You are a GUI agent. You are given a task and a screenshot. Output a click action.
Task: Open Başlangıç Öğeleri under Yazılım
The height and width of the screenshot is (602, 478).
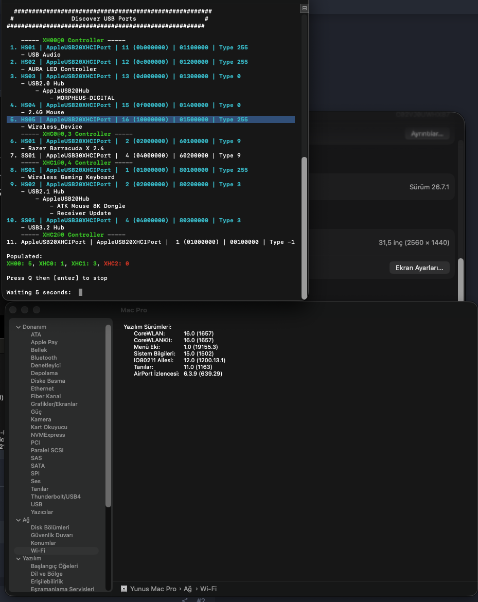[x=54, y=566]
